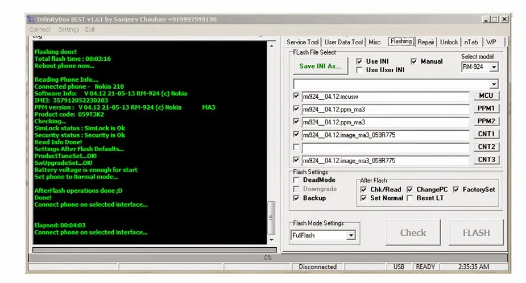Click the CNT1 browse button
This screenshot has width=526, height=283.
(x=486, y=134)
